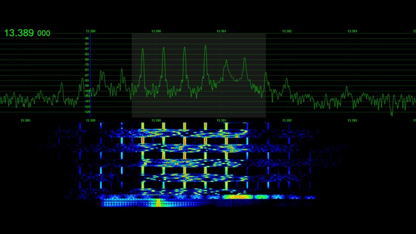Tune to 13.391 on the top frequency axis
Image resolution: width=416 pixels, height=234 pixels.
pyautogui.click(x=221, y=31)
